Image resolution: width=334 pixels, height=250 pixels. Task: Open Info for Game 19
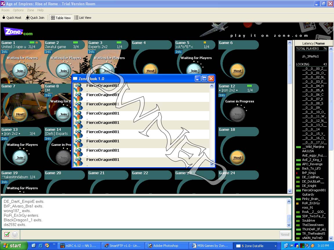[4, 182]
